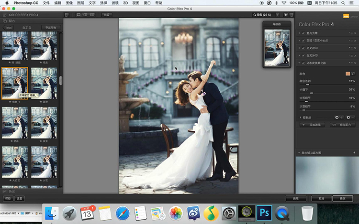Click the 保存配方 button
Image resolution: width=359 pixels, height=224 pixels.
(x=343, y=125)
